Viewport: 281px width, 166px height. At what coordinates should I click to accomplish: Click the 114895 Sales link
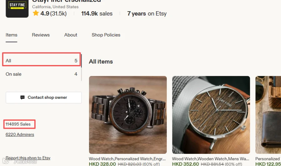pyautogui.click(x=18, y=124)
